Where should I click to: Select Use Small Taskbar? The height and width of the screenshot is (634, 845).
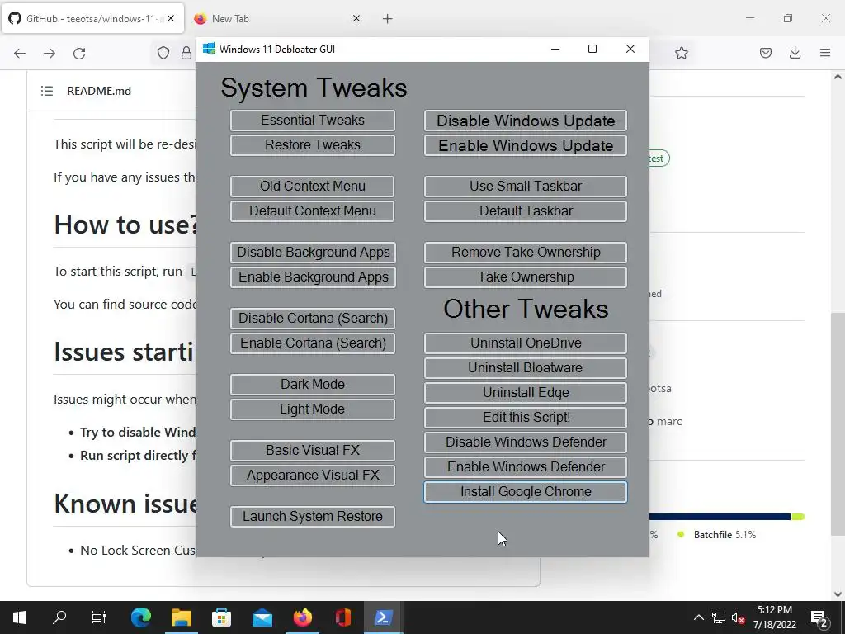[526, 186]
